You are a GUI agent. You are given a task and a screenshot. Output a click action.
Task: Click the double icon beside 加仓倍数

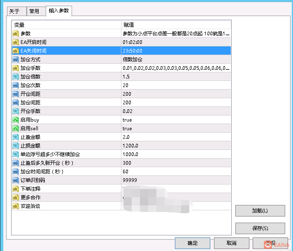click(16, 77)
